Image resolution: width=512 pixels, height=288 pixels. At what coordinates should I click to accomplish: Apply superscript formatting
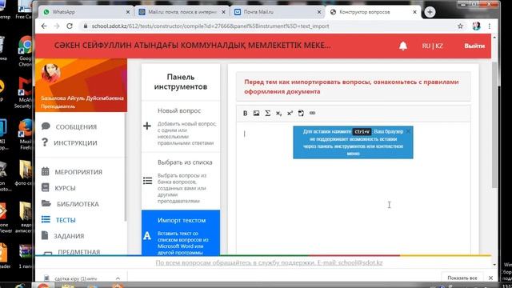point(290,114)
